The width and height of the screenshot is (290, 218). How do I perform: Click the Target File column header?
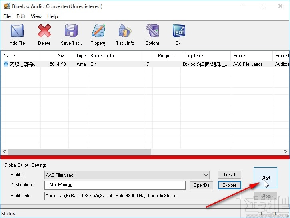click(x=206, y=56)
